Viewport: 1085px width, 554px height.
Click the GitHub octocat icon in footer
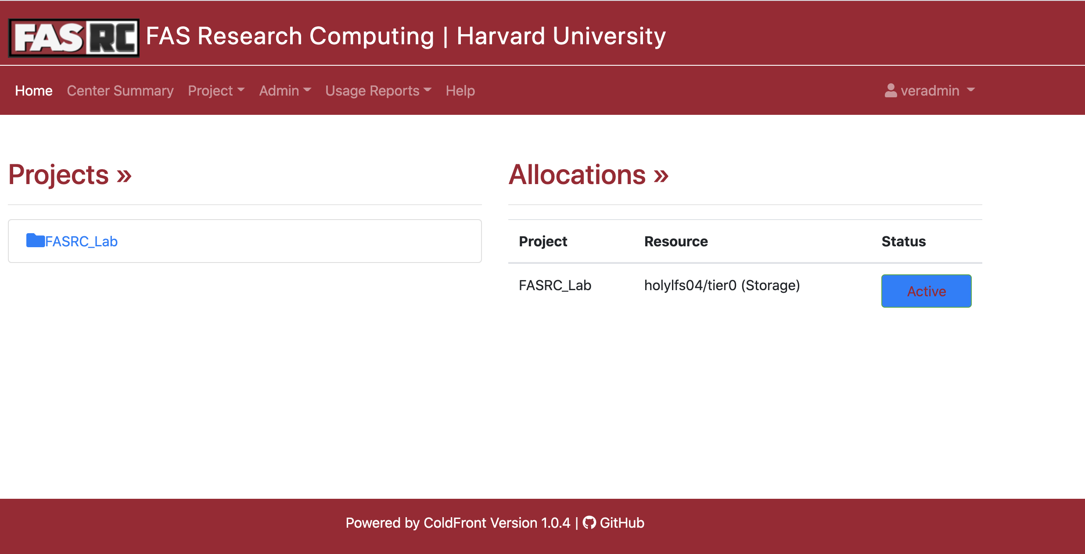589,522
